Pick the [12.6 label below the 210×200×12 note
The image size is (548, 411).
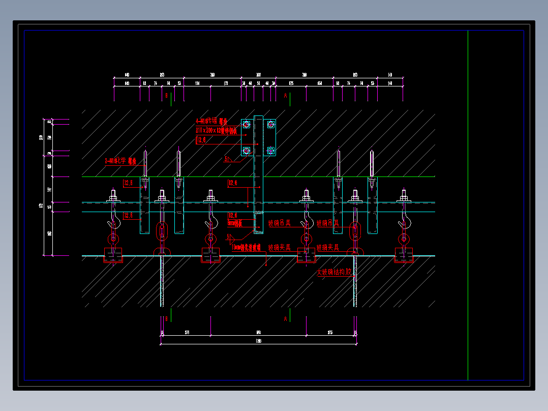pyautogui.click(x=201, y=140)
